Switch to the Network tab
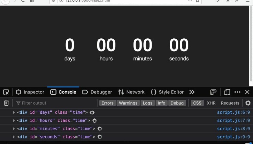The width and height of the screenshot is (253, 144). pyautogui.click(x=131, y=92)
